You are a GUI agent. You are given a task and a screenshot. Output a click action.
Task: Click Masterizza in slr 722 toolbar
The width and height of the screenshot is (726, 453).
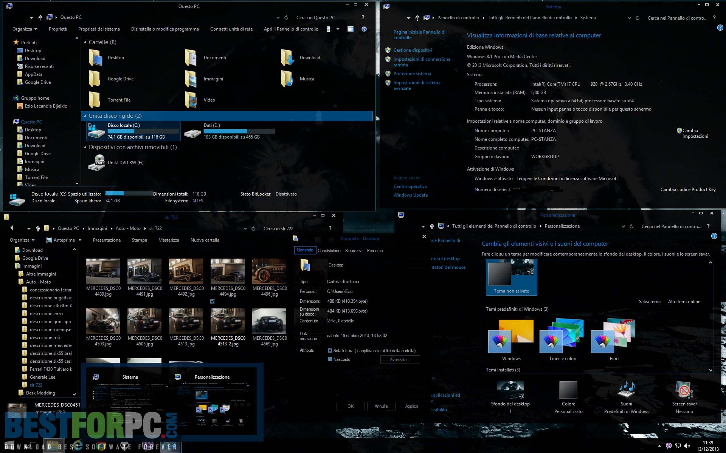click(x=169, y=240)
